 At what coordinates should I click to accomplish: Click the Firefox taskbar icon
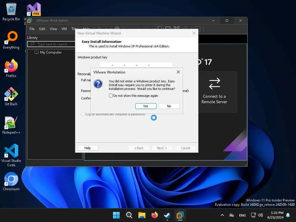(x=155, y=215)
